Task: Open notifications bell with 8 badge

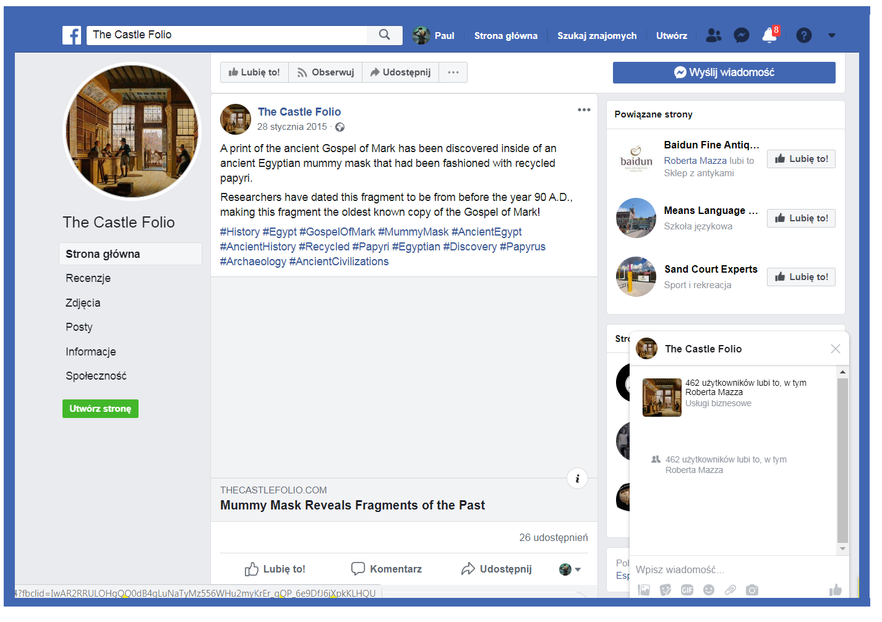Action: 770,35
